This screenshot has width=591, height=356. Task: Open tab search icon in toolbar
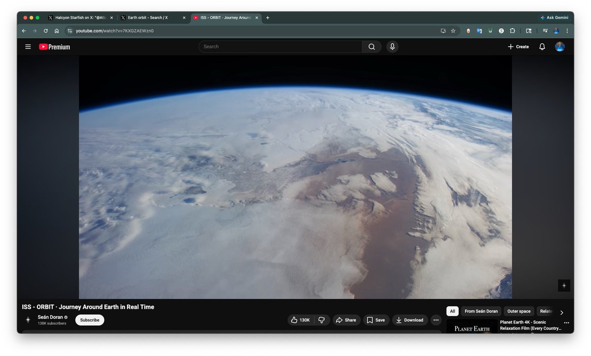coord(529,31)
